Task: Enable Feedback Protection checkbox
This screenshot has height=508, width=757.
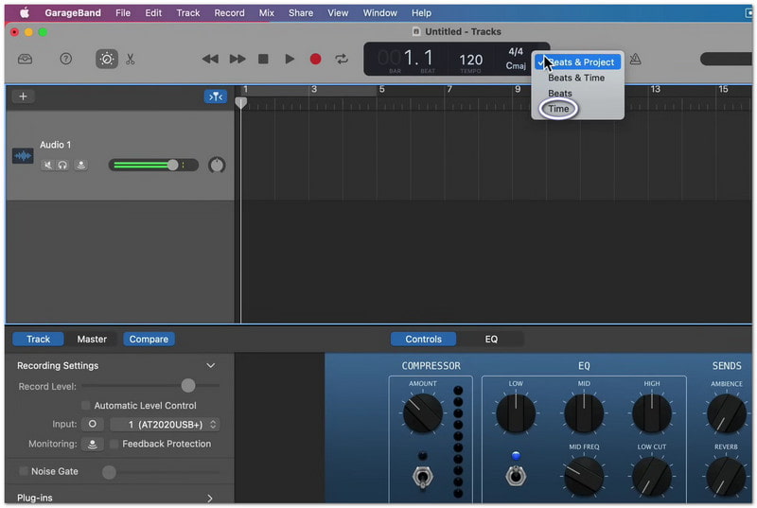Action: click(x=114, y=444)
